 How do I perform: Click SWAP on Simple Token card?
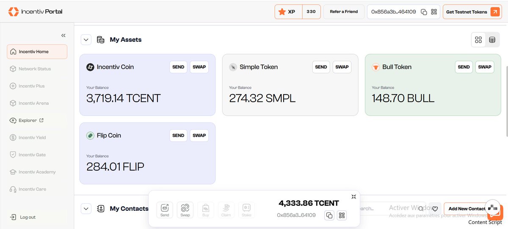click(x=342, y=67)
